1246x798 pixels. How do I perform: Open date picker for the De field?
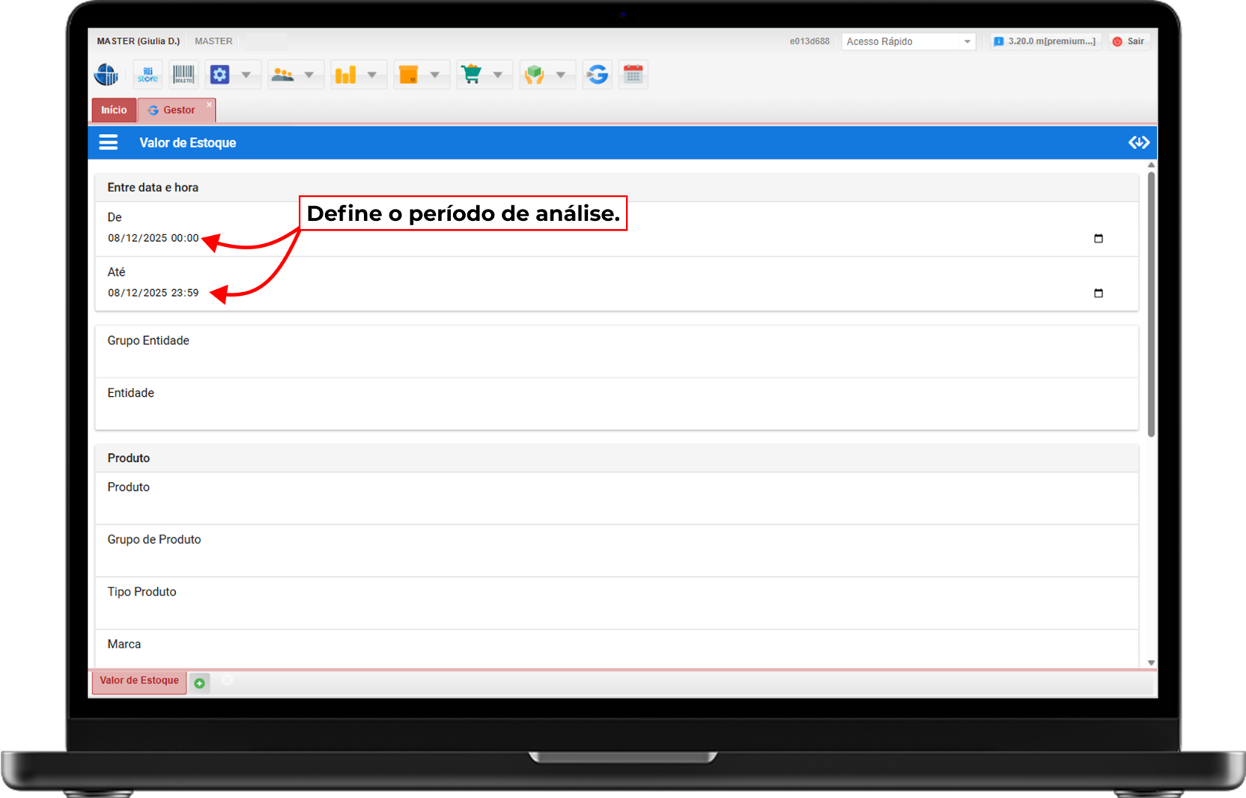point(1098,238)
